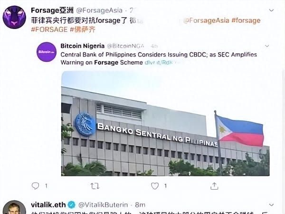This screenshot has width=285, height=214.
Task: Retweet the Forsage tweet
Action: tap(95, 186)
